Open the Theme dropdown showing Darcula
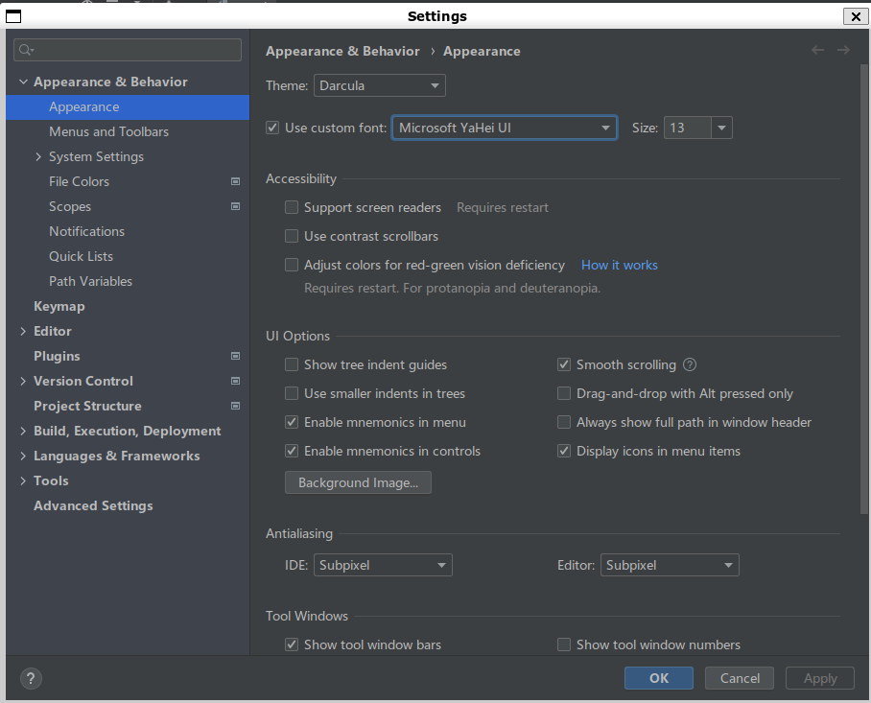Viewport: 871px width, 703px height. pos(379,85)
